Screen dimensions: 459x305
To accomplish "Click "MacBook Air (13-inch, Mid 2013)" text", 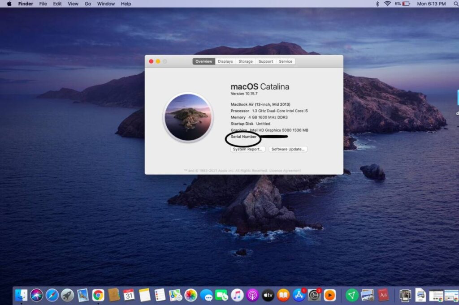I will [260, 104].
